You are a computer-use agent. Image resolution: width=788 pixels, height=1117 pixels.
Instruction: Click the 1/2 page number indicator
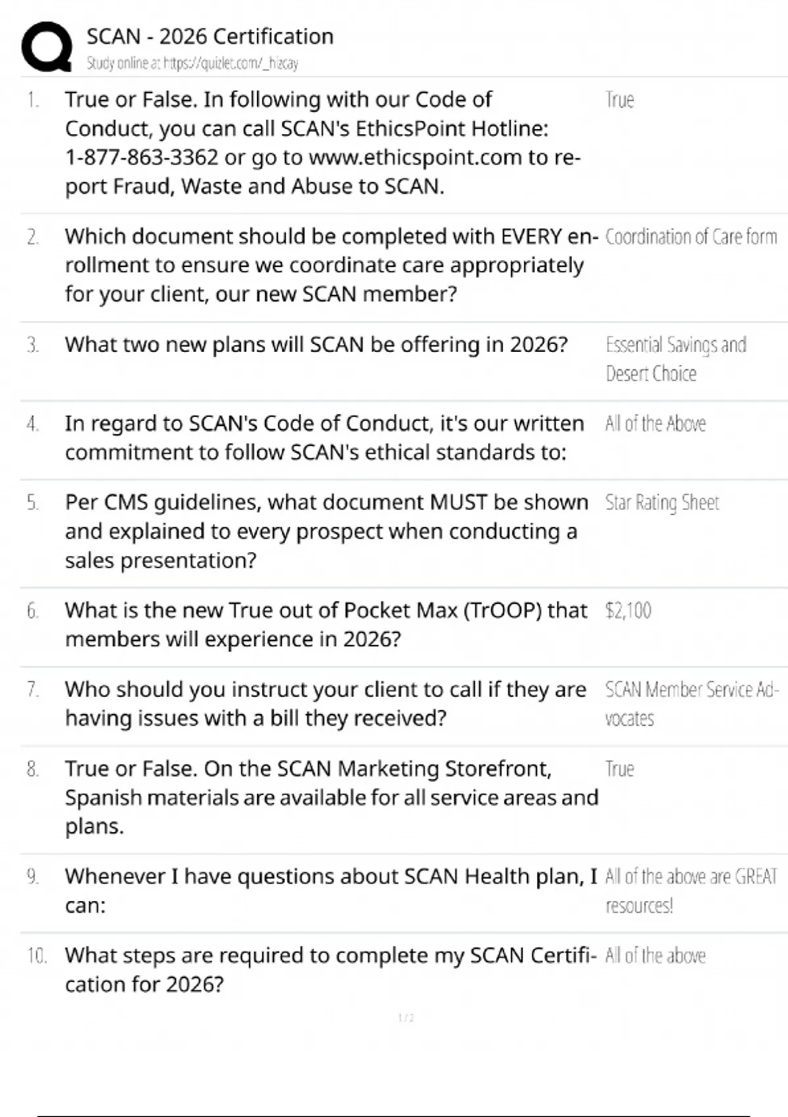click(406, 1018)
